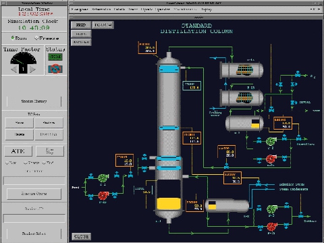Screen dimensions: 324x243
Task: Open the Details menu
Action: click(119, 9)
